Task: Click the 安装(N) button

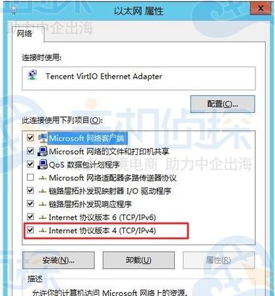Action: (x=59, y=260)
